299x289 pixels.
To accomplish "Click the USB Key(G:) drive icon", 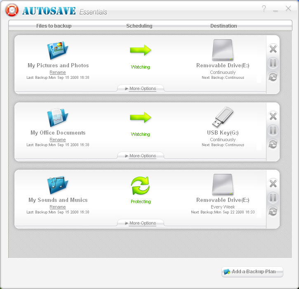I will point(223,118).
